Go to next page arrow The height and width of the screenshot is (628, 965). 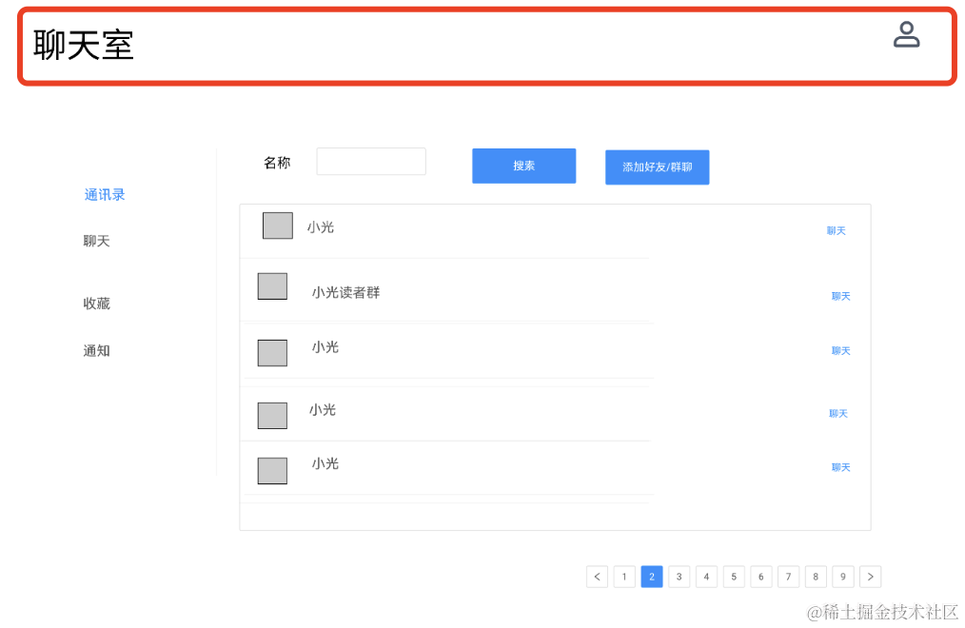[x=870, y=577]
